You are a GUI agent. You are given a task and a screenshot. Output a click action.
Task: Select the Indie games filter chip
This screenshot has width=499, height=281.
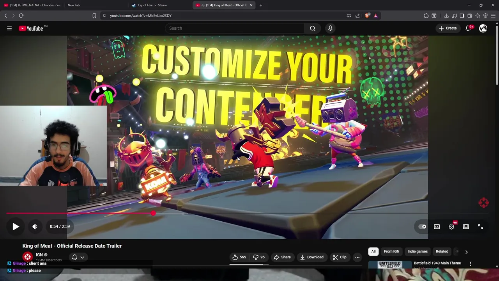pos(418,251)
